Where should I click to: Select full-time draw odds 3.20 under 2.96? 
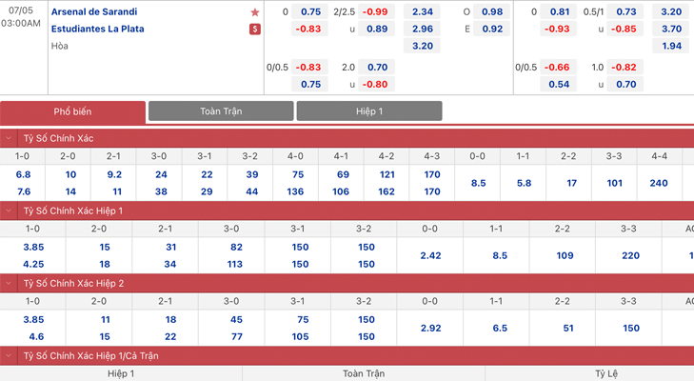pos(423,46)
